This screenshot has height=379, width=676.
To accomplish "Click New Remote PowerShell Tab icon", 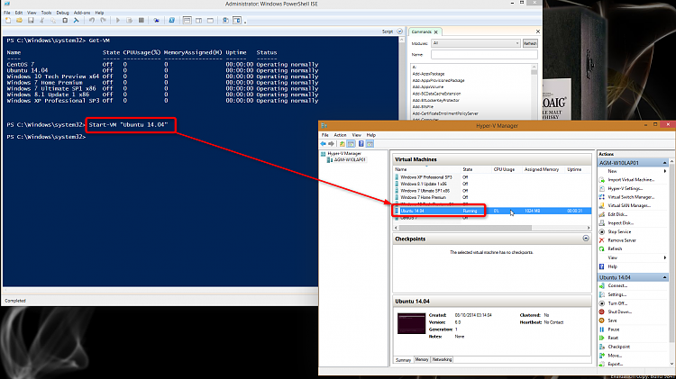I will (x=156, y=20).
